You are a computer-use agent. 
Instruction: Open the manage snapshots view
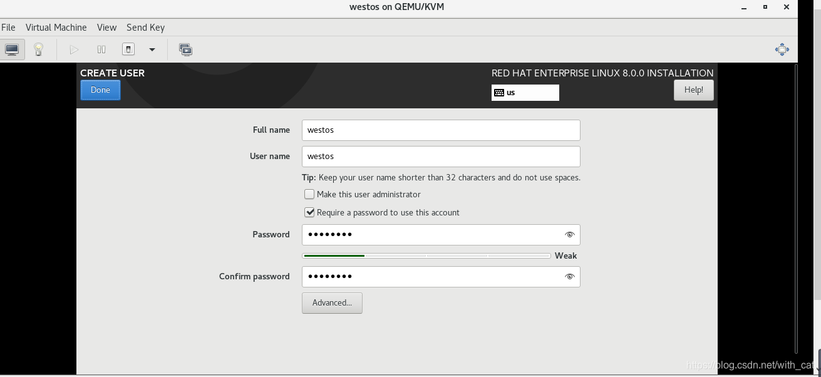(185, 49)
